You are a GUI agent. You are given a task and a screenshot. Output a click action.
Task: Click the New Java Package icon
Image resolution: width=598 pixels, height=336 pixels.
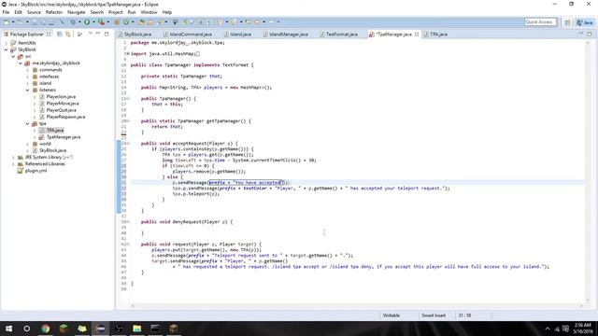coord(117,22)
